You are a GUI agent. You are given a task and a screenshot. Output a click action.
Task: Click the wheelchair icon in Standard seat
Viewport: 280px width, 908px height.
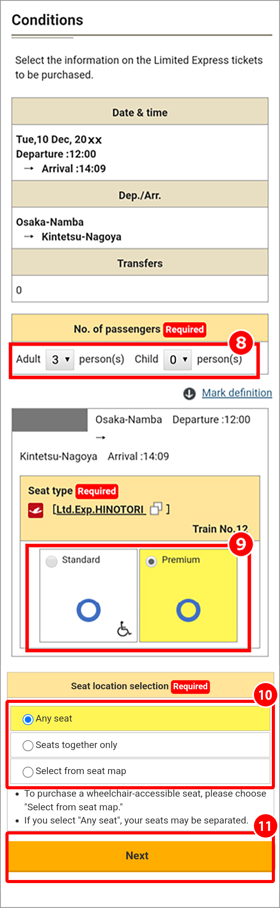[124, 629]
